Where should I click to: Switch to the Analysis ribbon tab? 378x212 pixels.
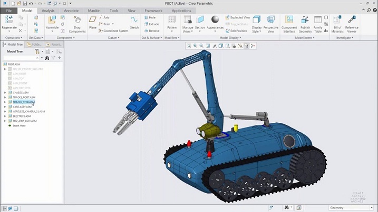(x=48, y=10)
